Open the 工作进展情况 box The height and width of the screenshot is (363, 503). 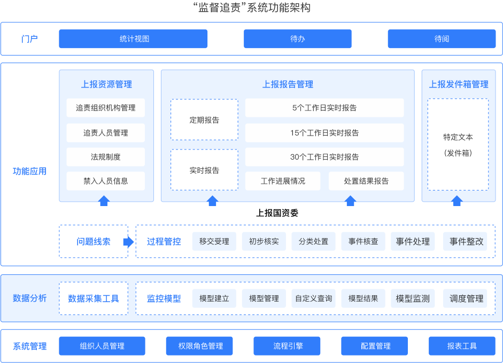point(283,181)
